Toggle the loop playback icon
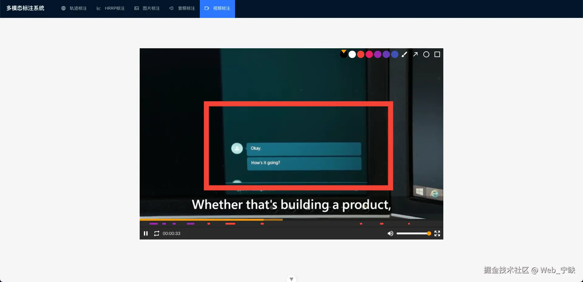583x282 pixels. click(x=156, y=233)
